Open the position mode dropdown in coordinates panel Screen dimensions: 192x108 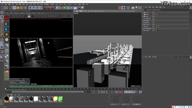click(115, 104)
